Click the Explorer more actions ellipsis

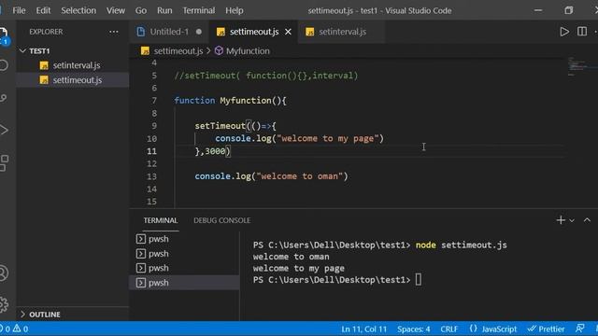pos(114,32)
